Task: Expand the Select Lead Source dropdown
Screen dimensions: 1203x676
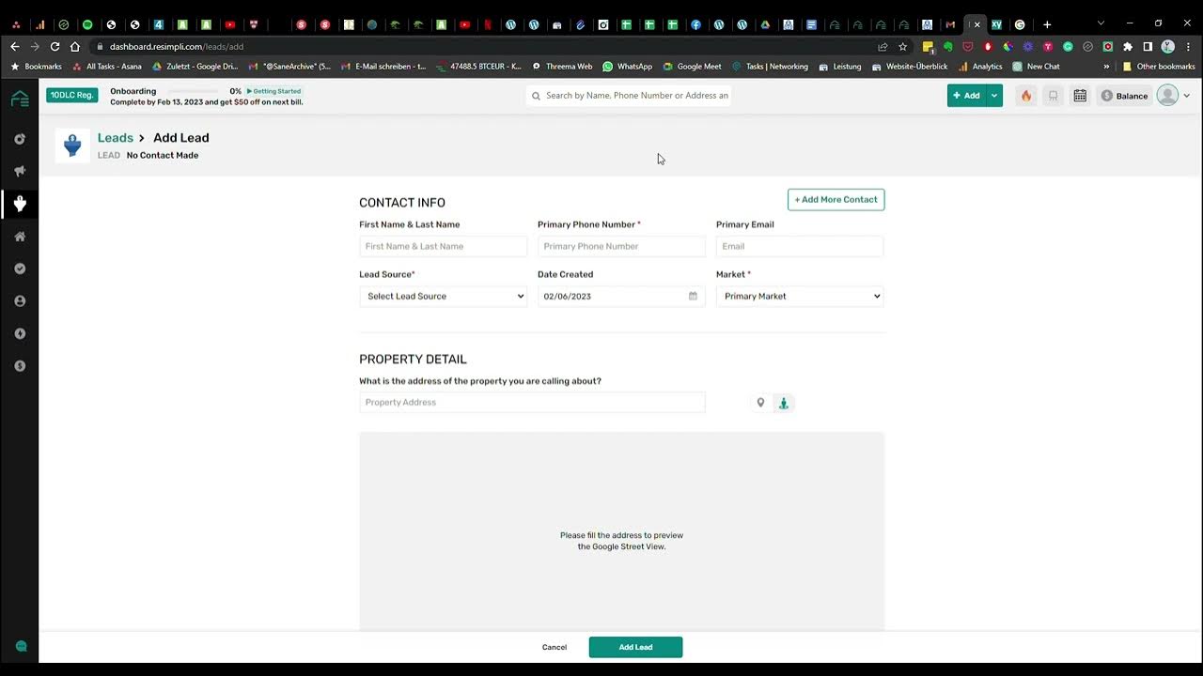Action: pyautogui.click(x=443, y=296)
